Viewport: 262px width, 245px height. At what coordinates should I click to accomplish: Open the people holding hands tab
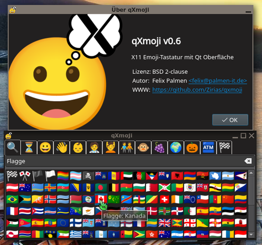coord(127,148)
